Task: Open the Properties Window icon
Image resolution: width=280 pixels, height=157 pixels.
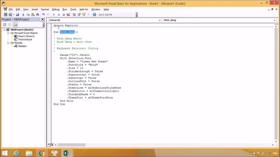Action: [79, 14]
